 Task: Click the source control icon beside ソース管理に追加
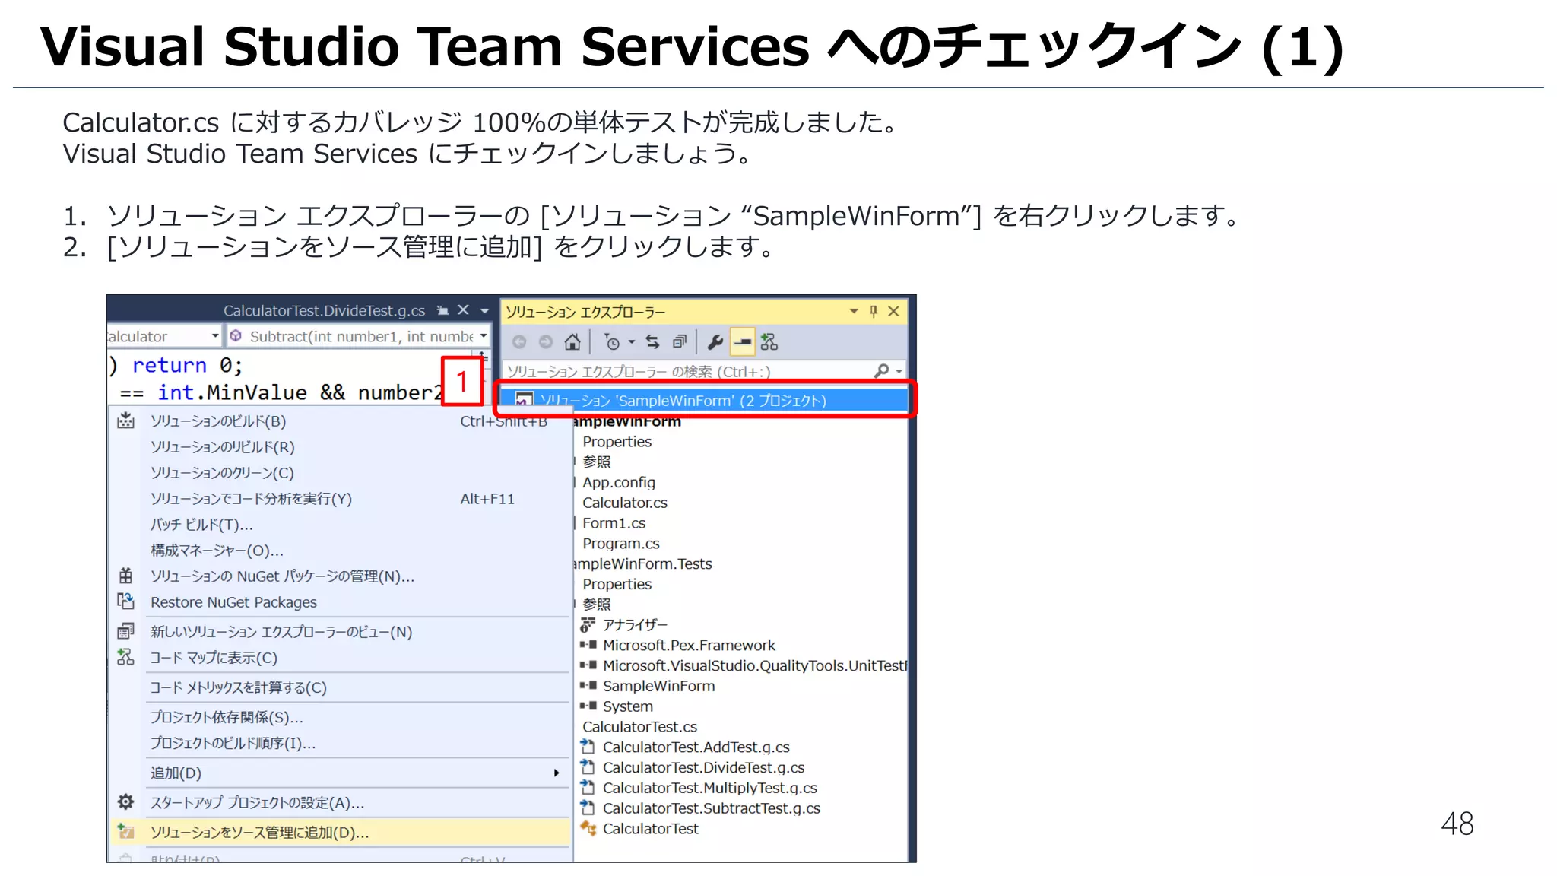tap(125, 832)
